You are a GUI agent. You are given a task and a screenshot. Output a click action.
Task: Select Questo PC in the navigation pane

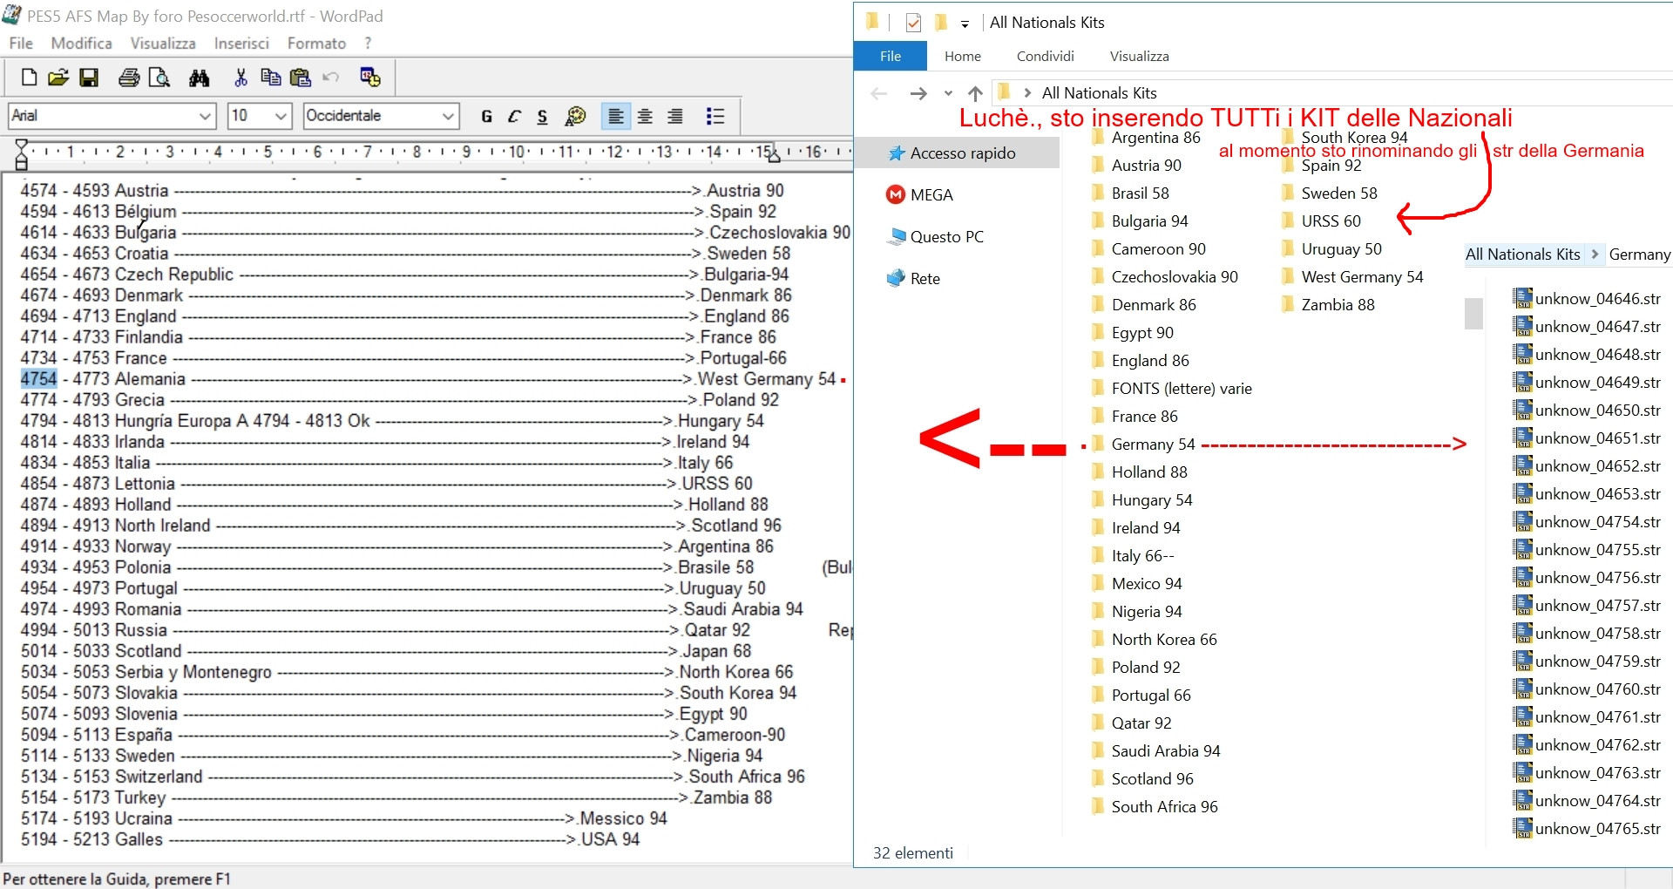tap(934, 237)
